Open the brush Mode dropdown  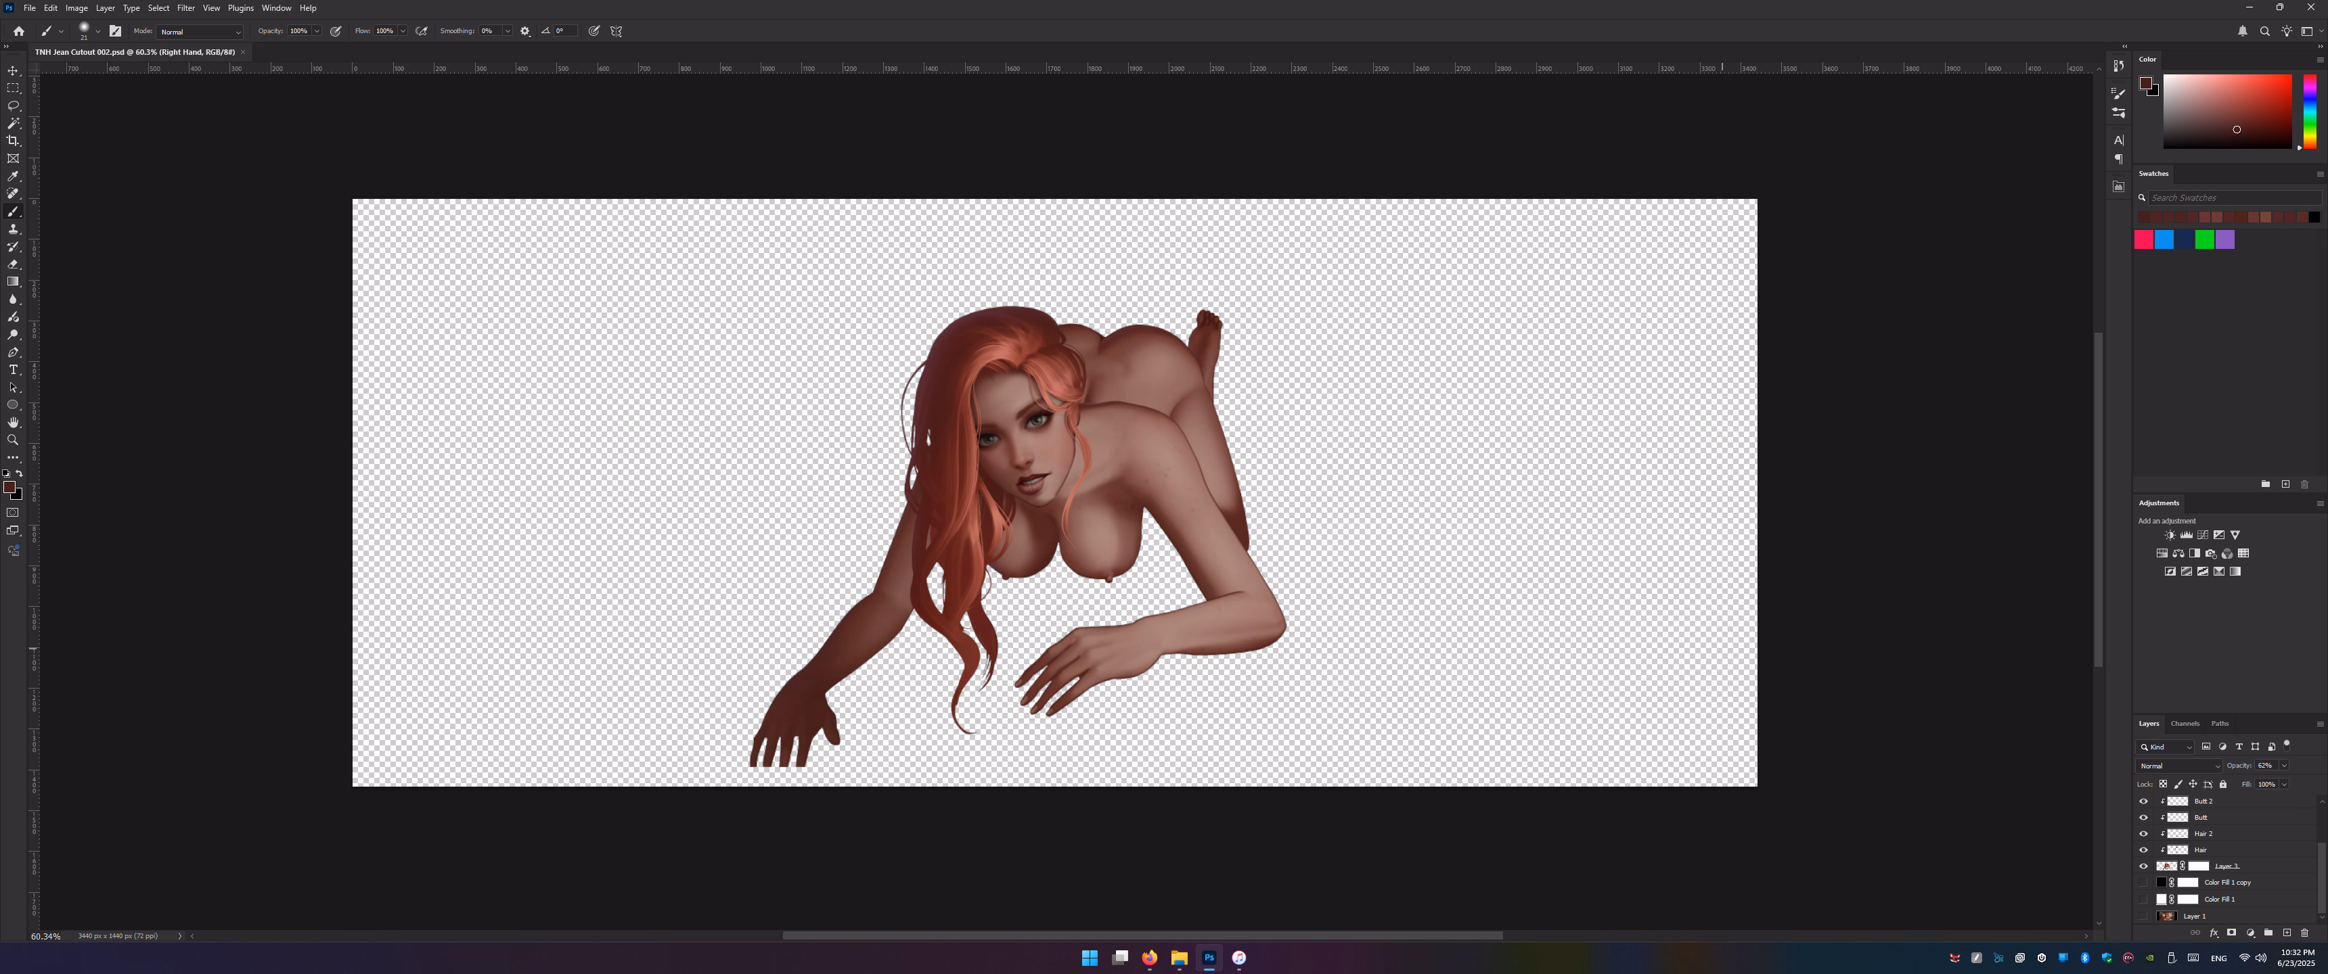click(200, 32)
